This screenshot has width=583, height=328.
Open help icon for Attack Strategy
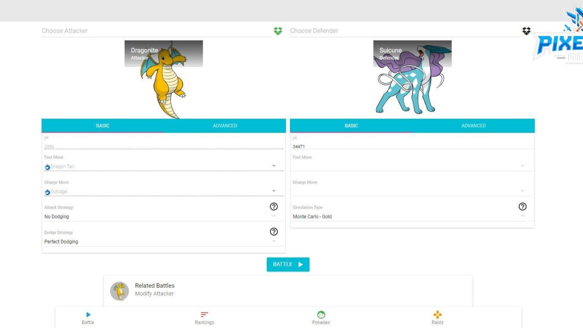coord(274,206)
